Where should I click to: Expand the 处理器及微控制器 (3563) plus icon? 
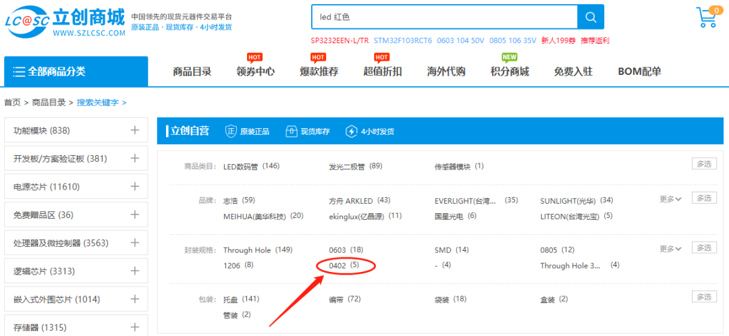pyautogui.click(x=135, y=243)
